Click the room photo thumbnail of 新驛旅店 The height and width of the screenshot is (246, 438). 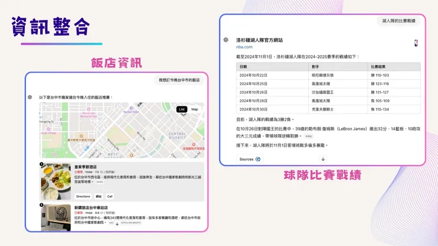(56, 218)
